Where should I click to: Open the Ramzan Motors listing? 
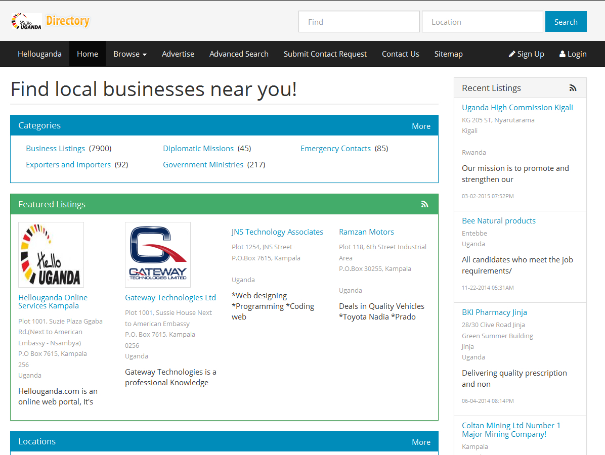click(367, 232)
